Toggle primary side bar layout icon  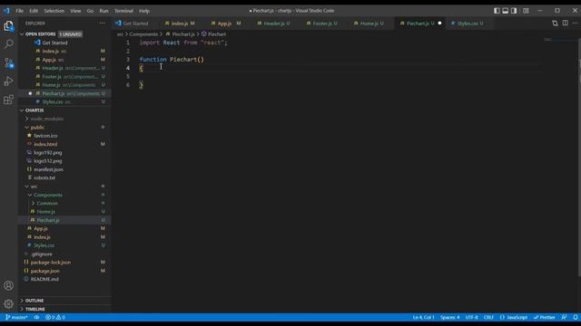point(497,11)
